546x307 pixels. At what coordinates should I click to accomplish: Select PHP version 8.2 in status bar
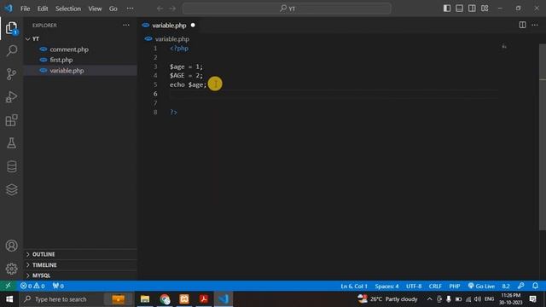[506, 287]
